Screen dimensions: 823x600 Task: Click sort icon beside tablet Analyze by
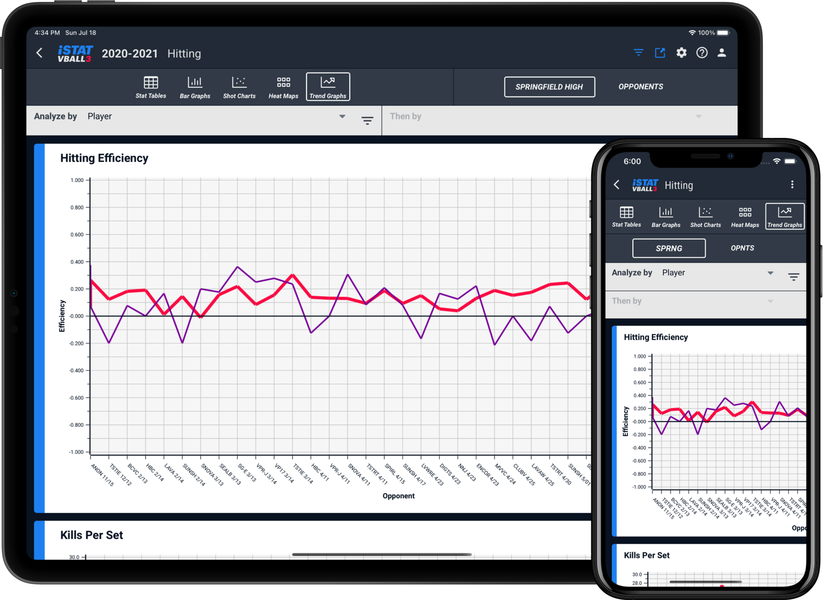point(367,120)
